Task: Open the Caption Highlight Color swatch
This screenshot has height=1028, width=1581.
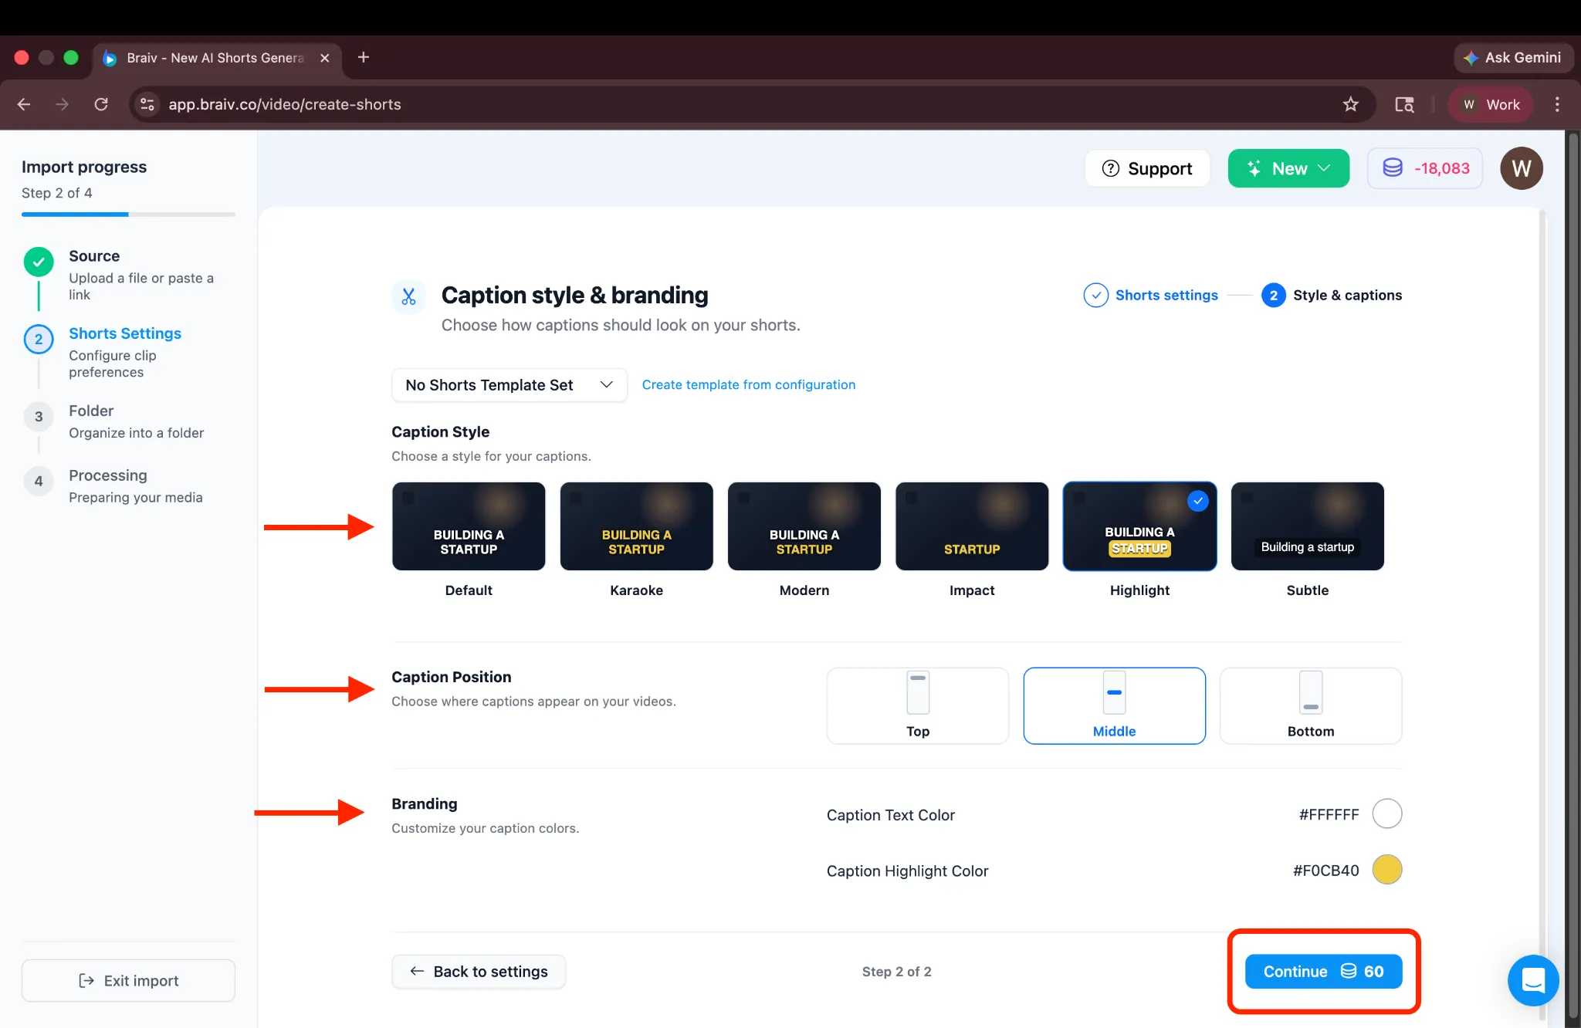Action: click(1386, 870)
